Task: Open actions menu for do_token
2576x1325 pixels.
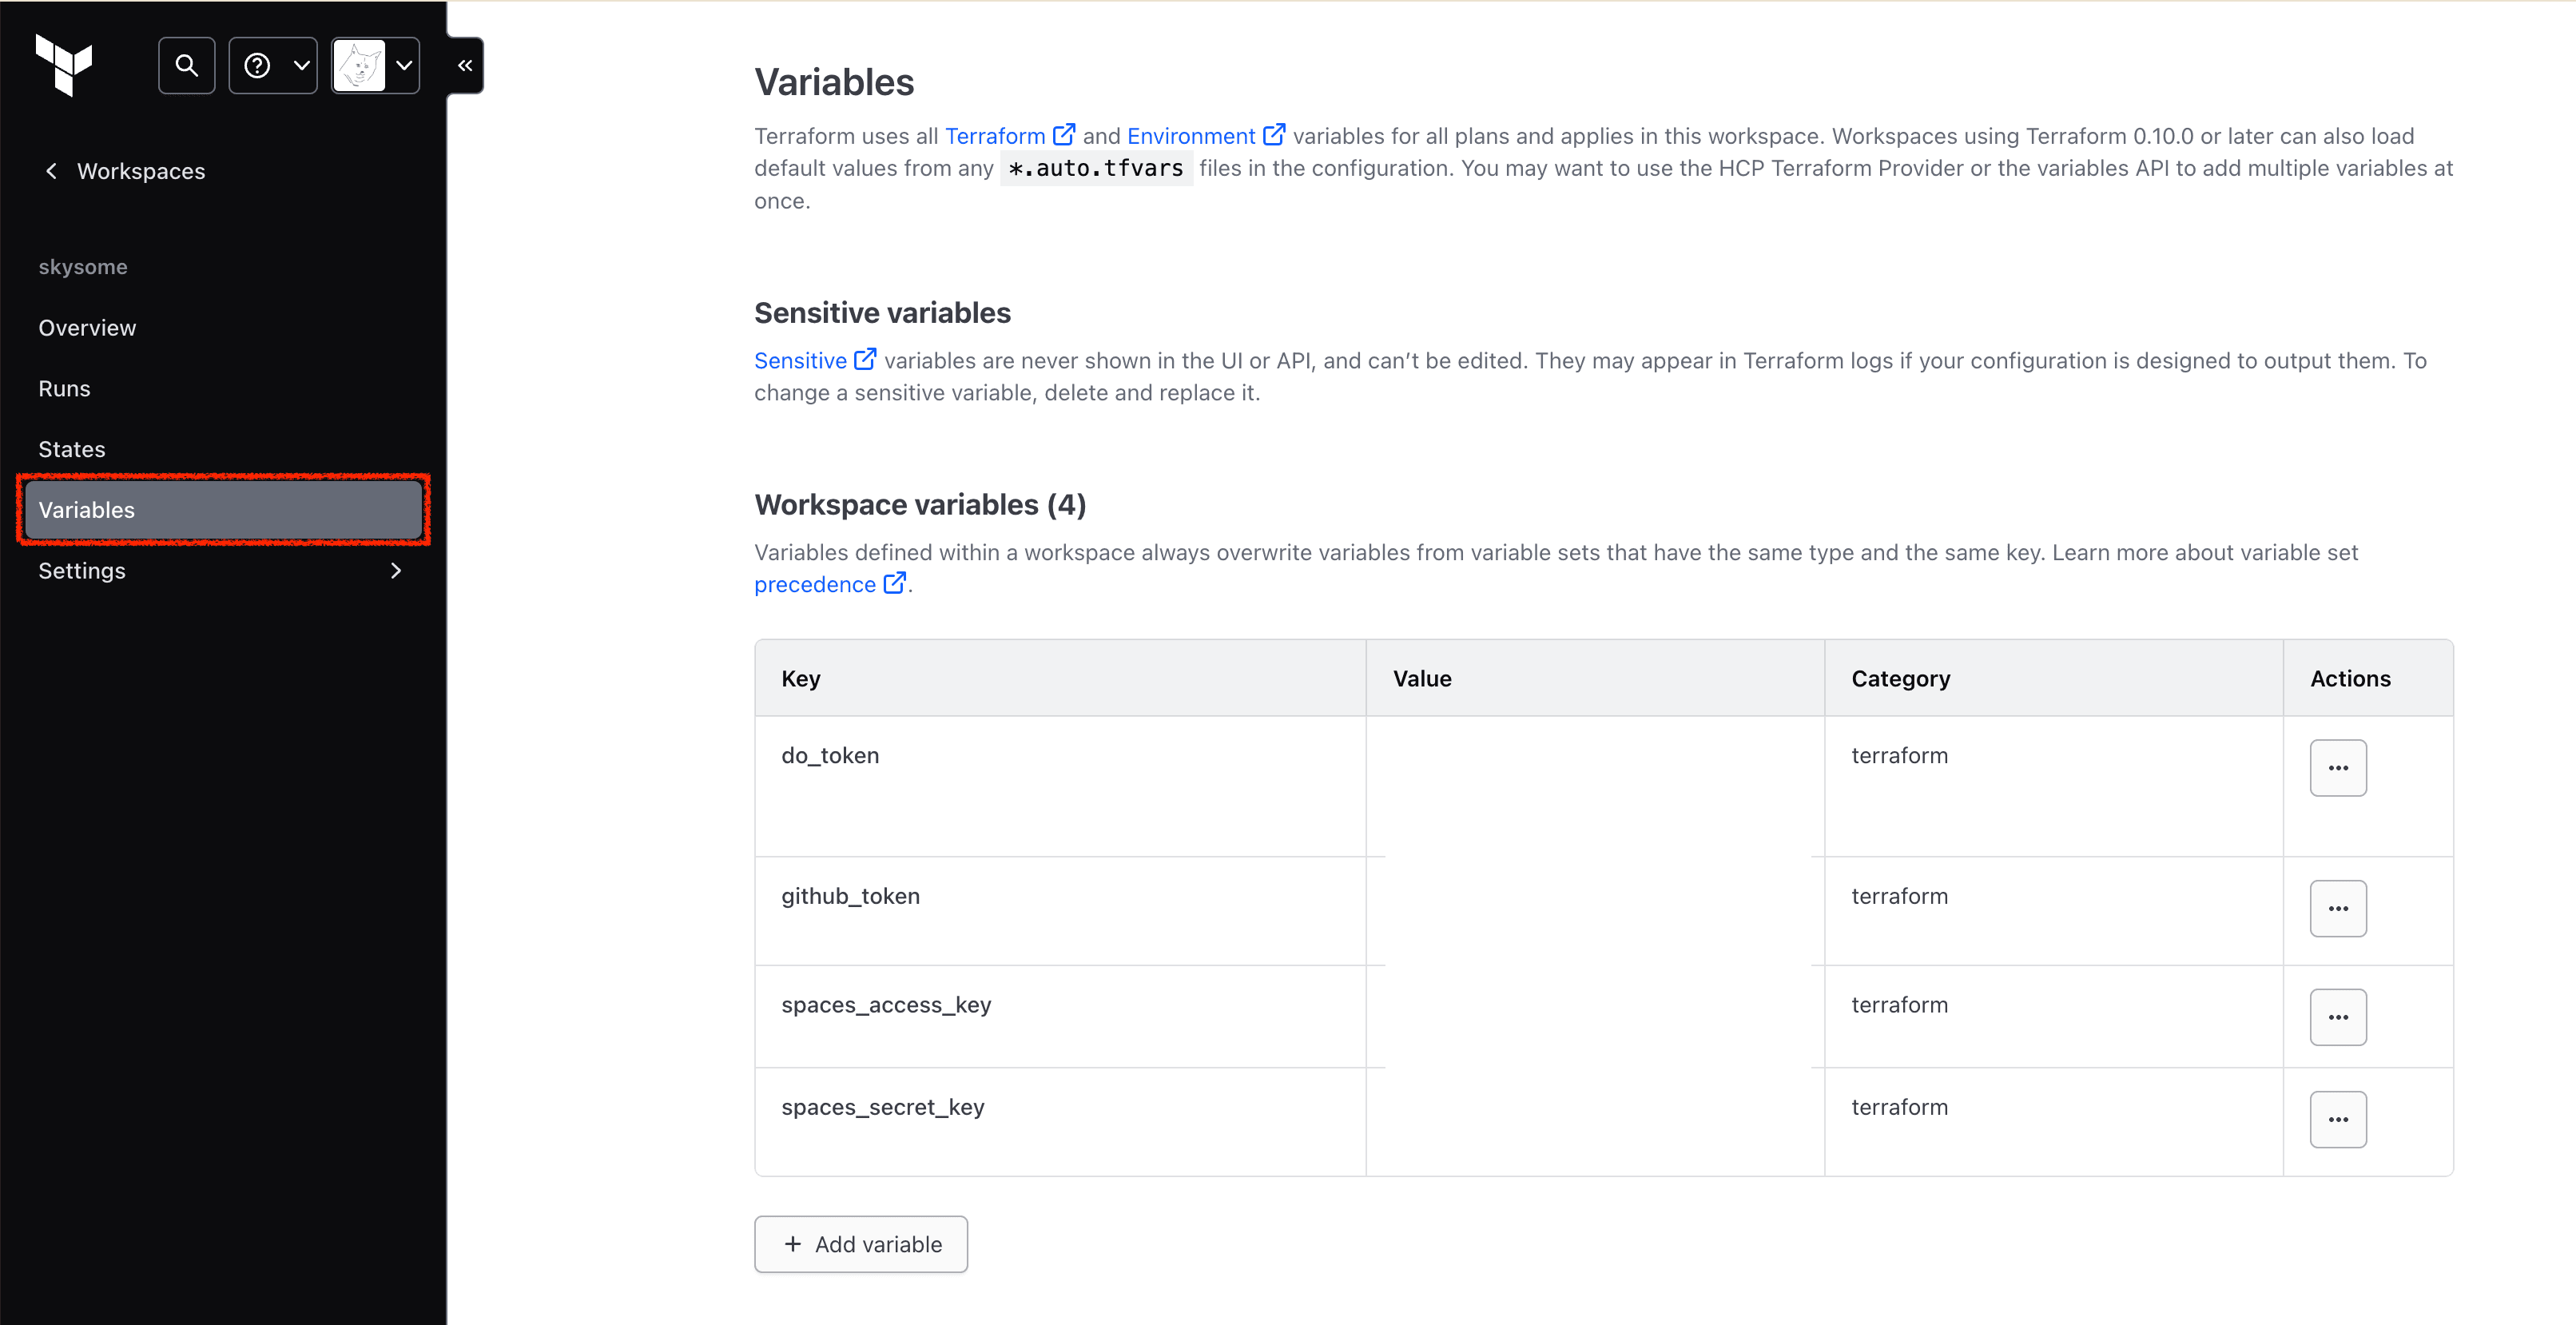Action: 2338,767
